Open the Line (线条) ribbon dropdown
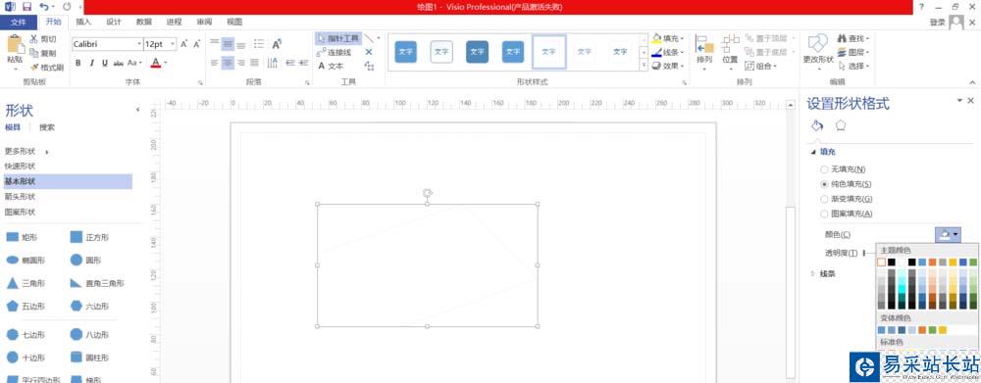 coord(668,53)
